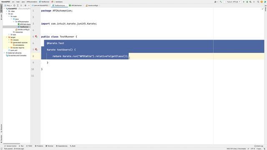267x150 pixels.
Task: Open the Favorites tool window stripe button
Action: tap(1, 139)
